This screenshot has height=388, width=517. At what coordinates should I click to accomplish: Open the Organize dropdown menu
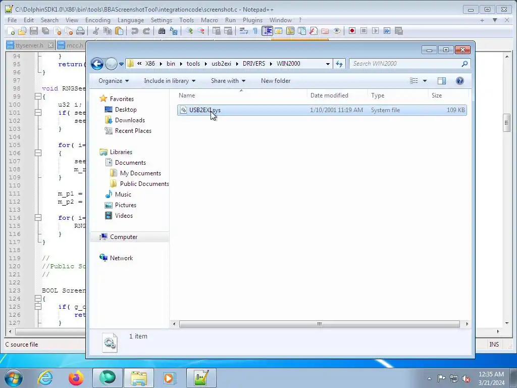pyautogui.click(x=114, y=81)
